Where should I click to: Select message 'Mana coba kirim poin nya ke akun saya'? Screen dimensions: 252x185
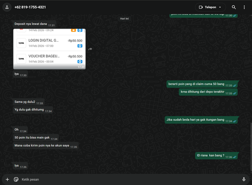tap(46, 146)
